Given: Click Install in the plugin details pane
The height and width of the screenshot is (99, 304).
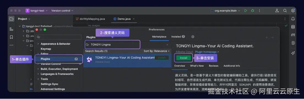Looking at the screenshot, I should [183, 58].
